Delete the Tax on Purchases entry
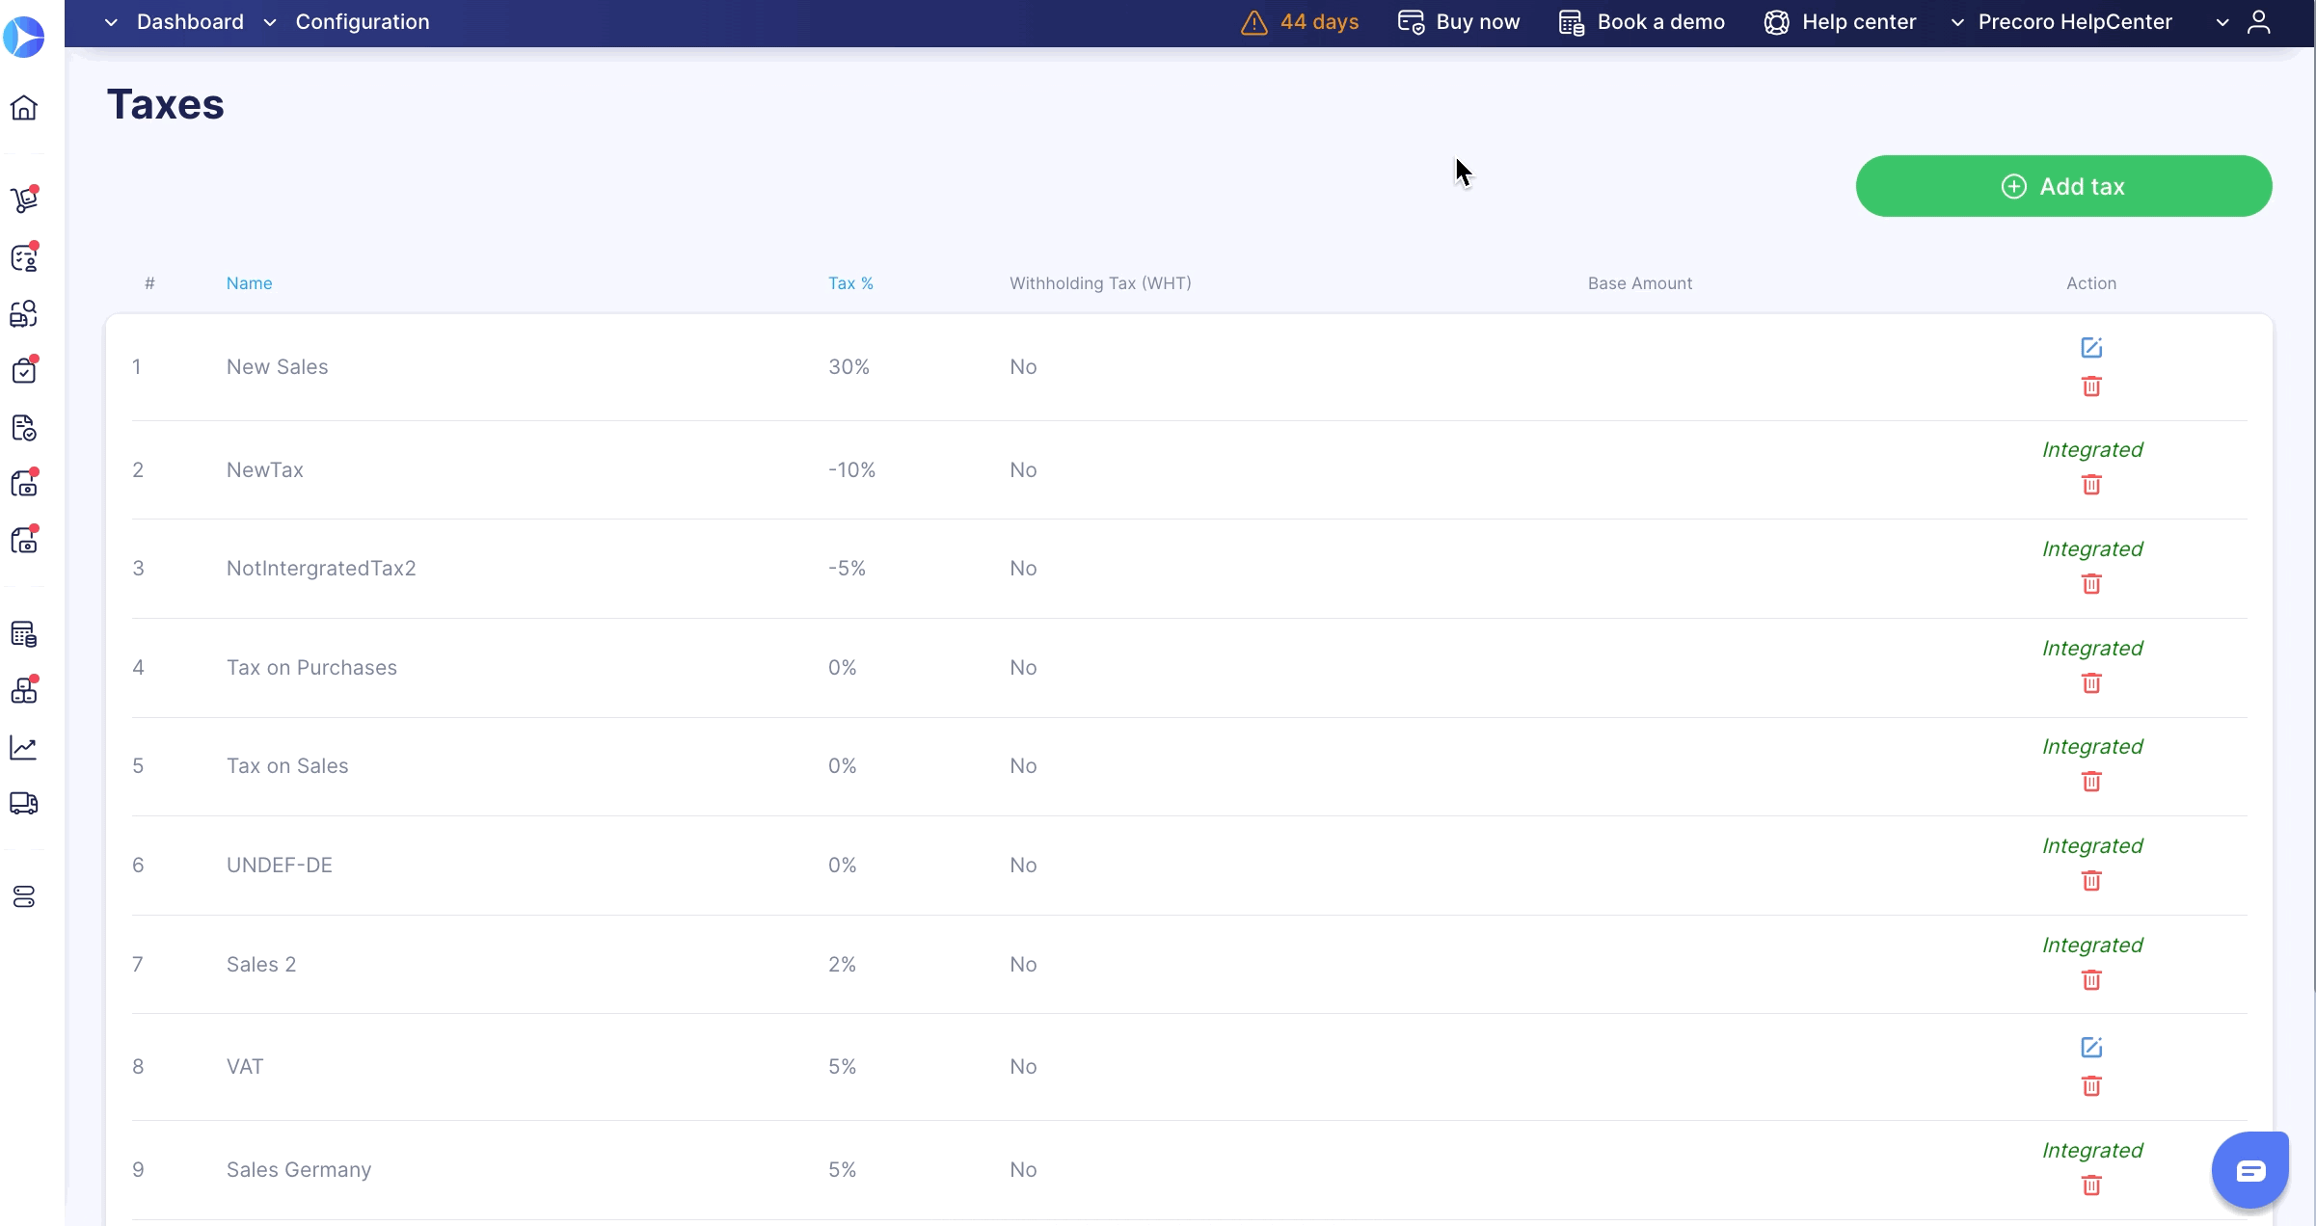The height and width of the screenshot is (1226, 2316). (x=2090, y=683)
